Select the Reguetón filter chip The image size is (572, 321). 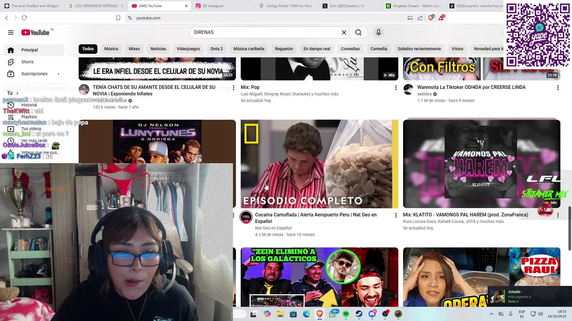[284, 49]
